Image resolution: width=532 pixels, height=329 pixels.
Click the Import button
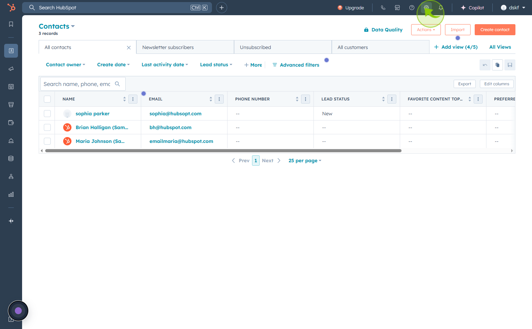[457, 30]
